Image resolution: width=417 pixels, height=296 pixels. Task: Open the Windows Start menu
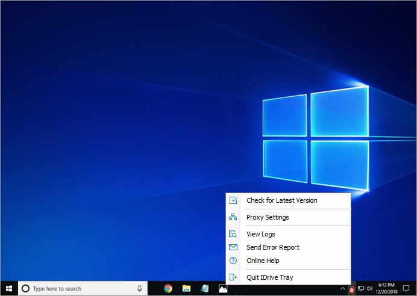(8, 289)
